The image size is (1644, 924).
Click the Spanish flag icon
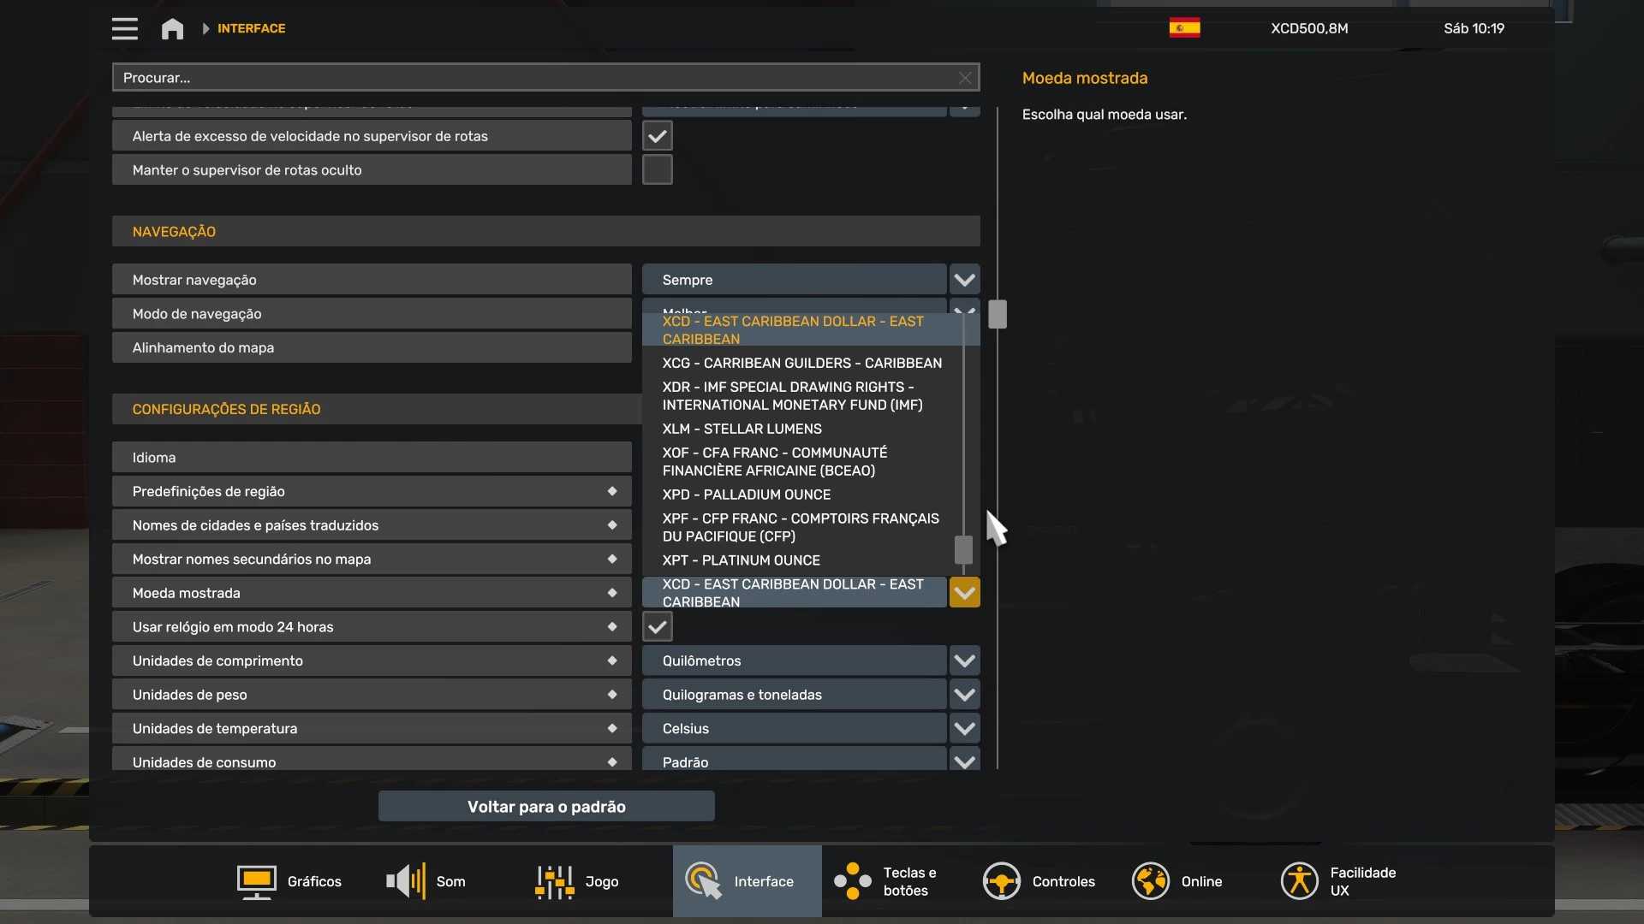(x=1184, y=28)
